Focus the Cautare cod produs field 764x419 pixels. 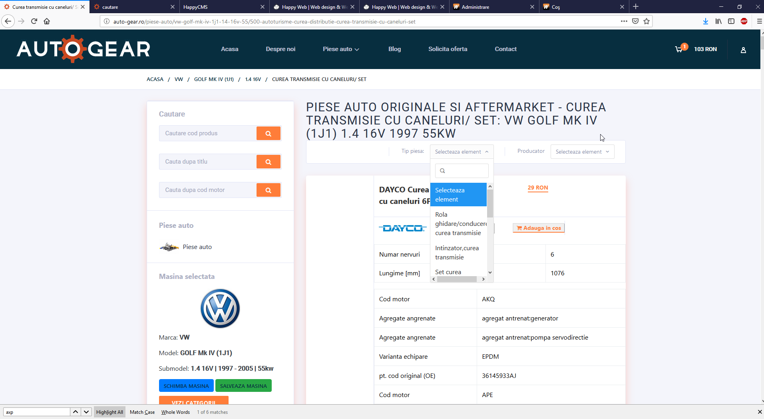(x=208, y=133)
